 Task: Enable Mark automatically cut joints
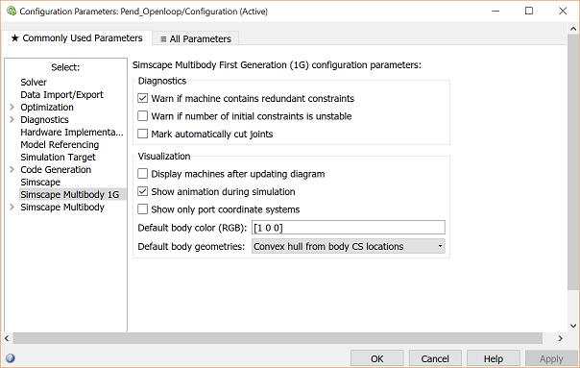(x=142, y=134)
